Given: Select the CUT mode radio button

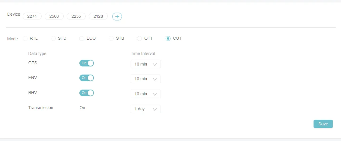Looking at the screenshot, I should point(168,38).
